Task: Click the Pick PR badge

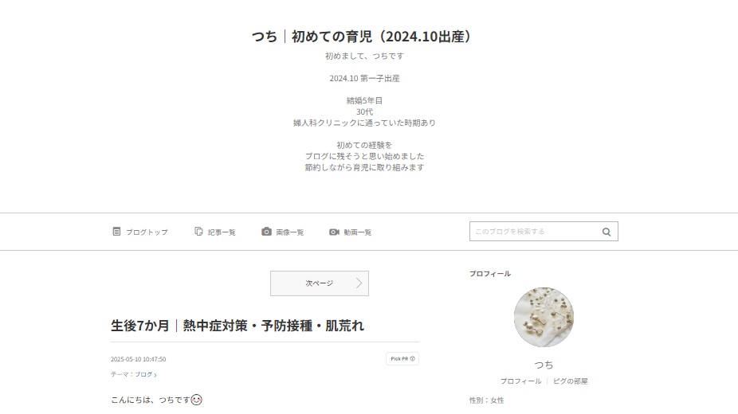Action: coord(402,359)
